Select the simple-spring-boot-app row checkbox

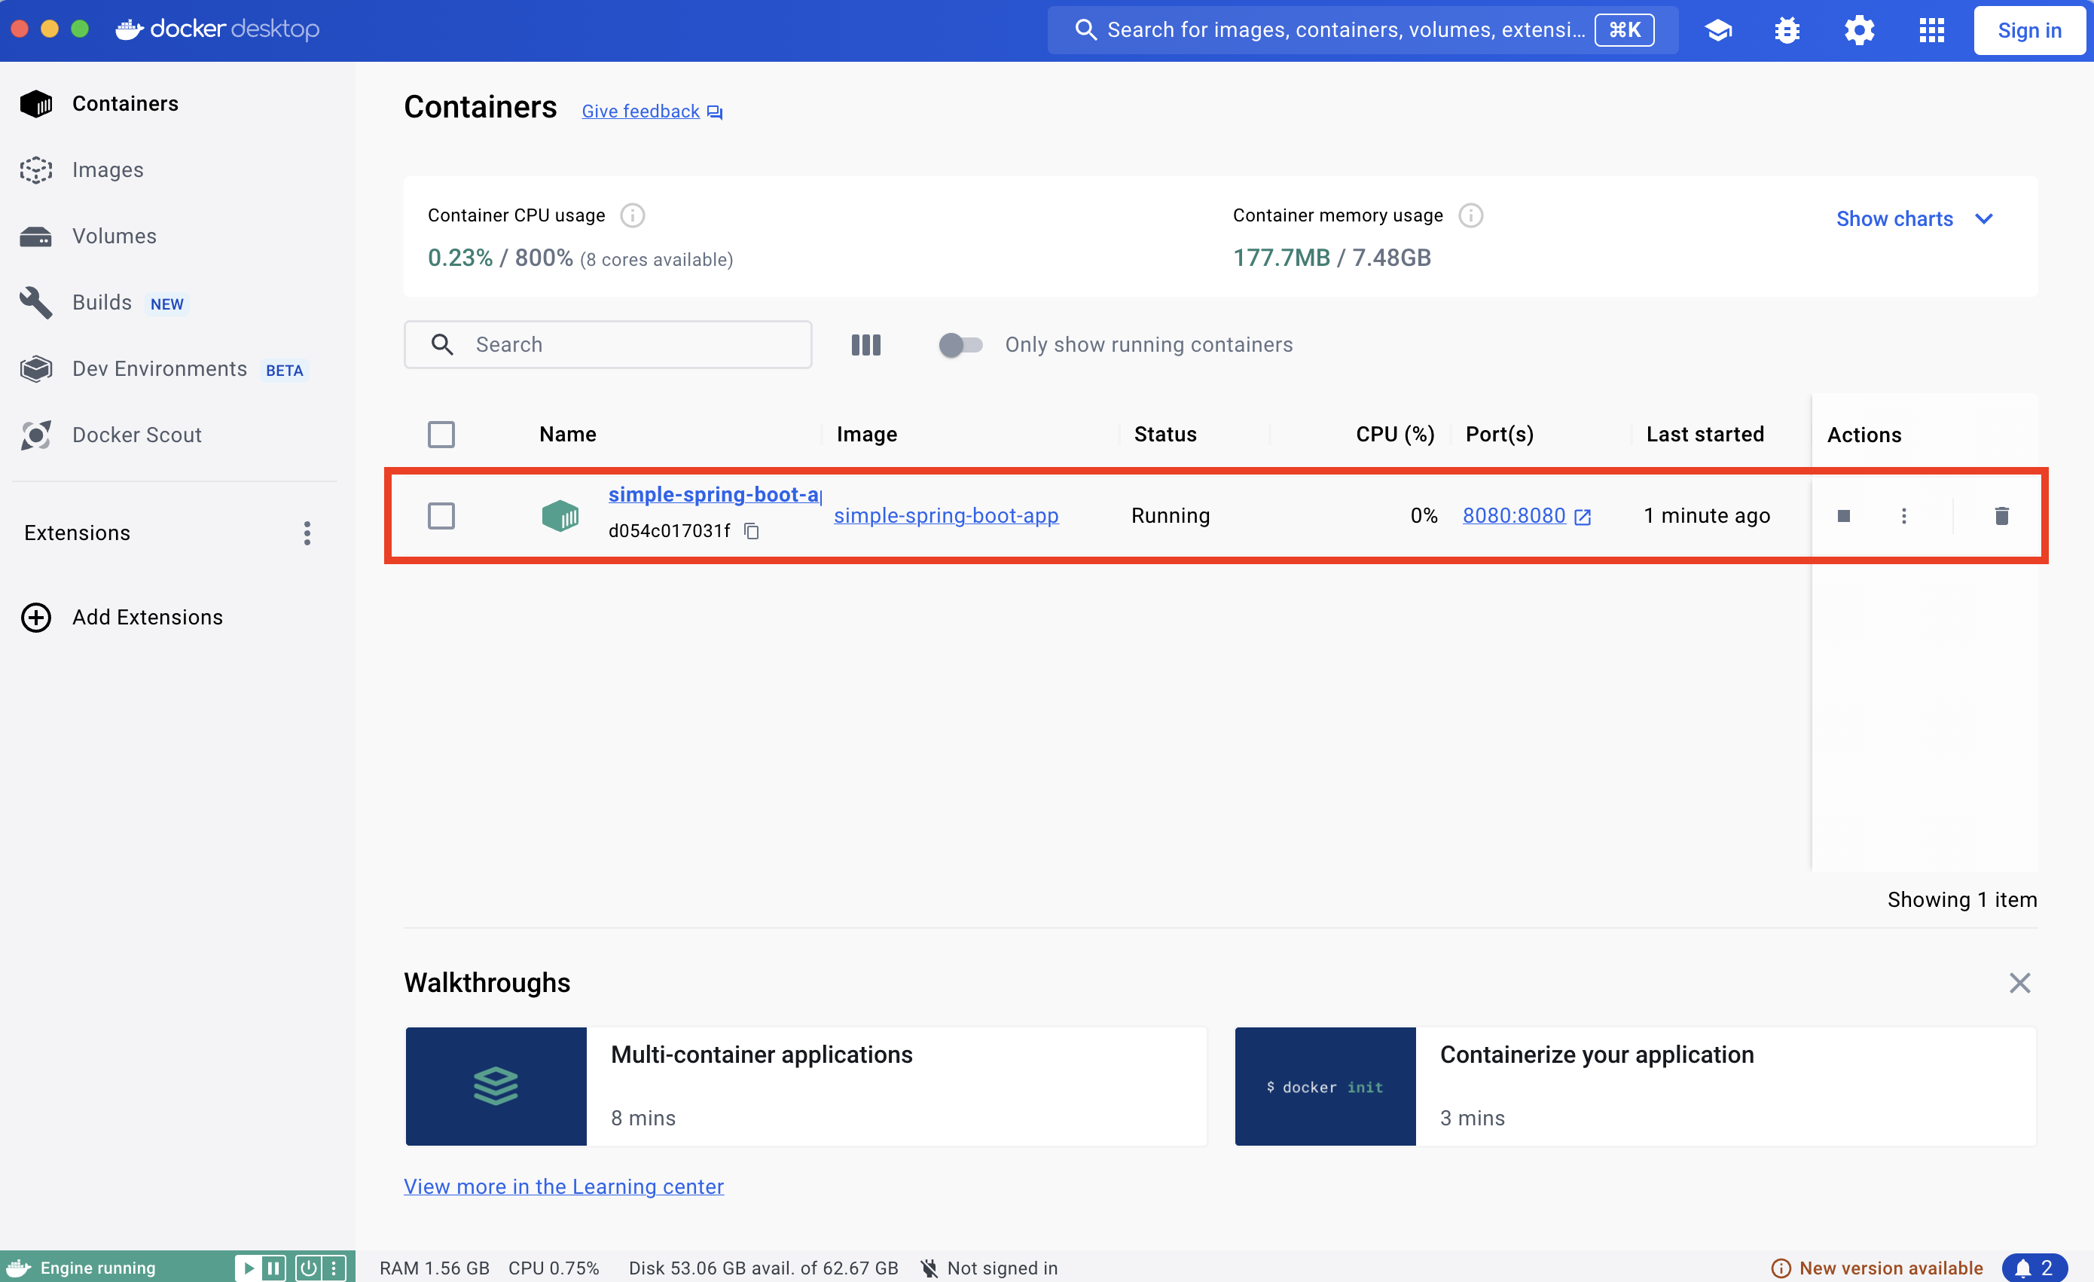[441, 516]
